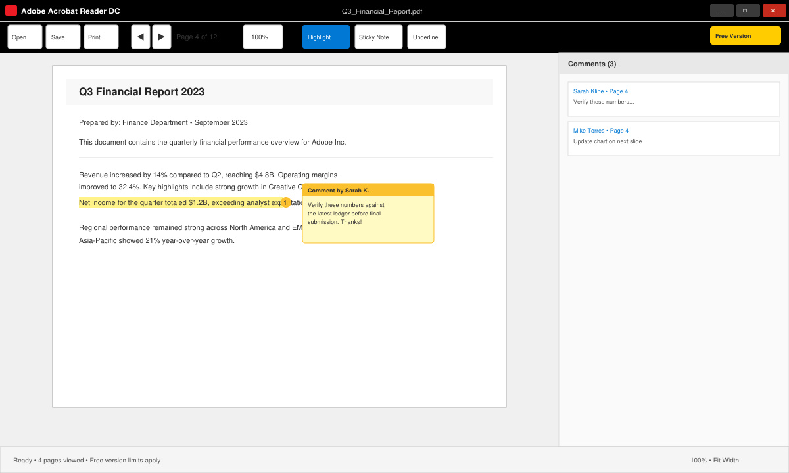Click the document description mentioning Adobe Inc.
This screenshot has width=789, height=473.
coord(212,142)
